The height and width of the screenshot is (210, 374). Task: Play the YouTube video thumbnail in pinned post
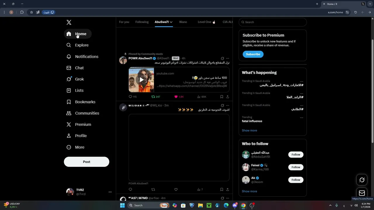click(x=141, y=80)
